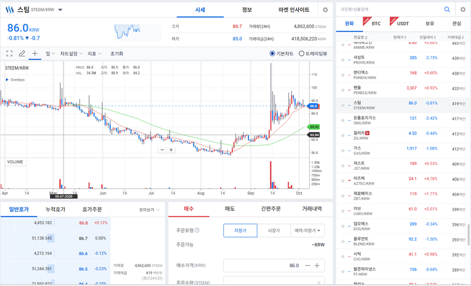Viewport: 471px width, 286px height.
Task: Click the coin name search field
Action: coord(389,9)
